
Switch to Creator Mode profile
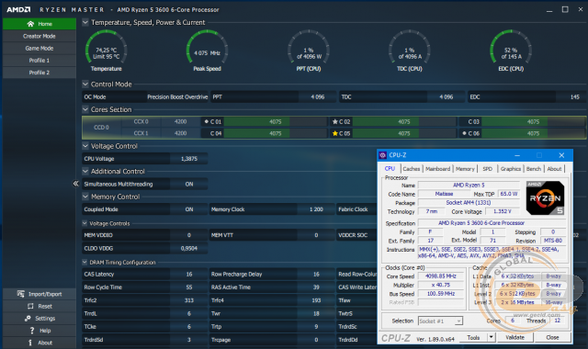click(x=40, y=36)
